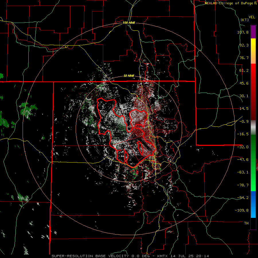Screen dimensions: 258x258
Task: Click the -16.5 velocity scale value
Action: 243,134
